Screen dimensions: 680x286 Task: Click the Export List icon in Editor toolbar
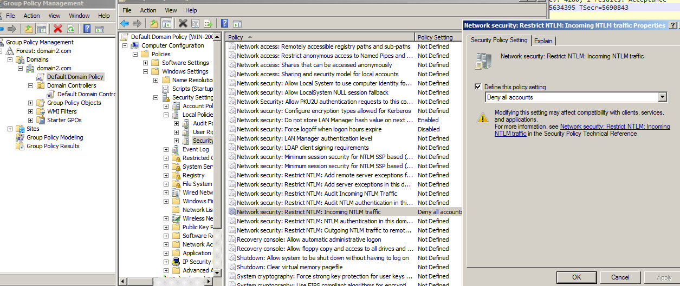pyautogui.click(x=208, y=23)
